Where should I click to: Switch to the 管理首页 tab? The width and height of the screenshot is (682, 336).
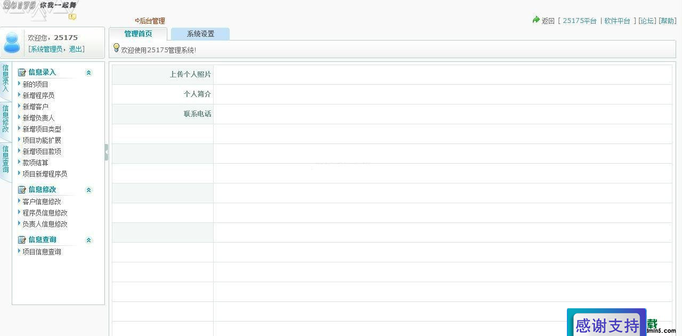coord(138,34)
